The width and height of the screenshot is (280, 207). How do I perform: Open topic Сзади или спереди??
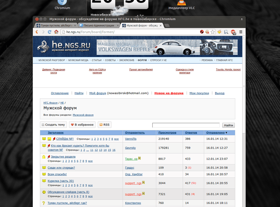coord(61,167)
